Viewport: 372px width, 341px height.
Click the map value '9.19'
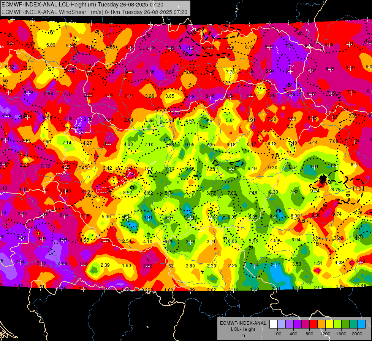coord(252,169)
